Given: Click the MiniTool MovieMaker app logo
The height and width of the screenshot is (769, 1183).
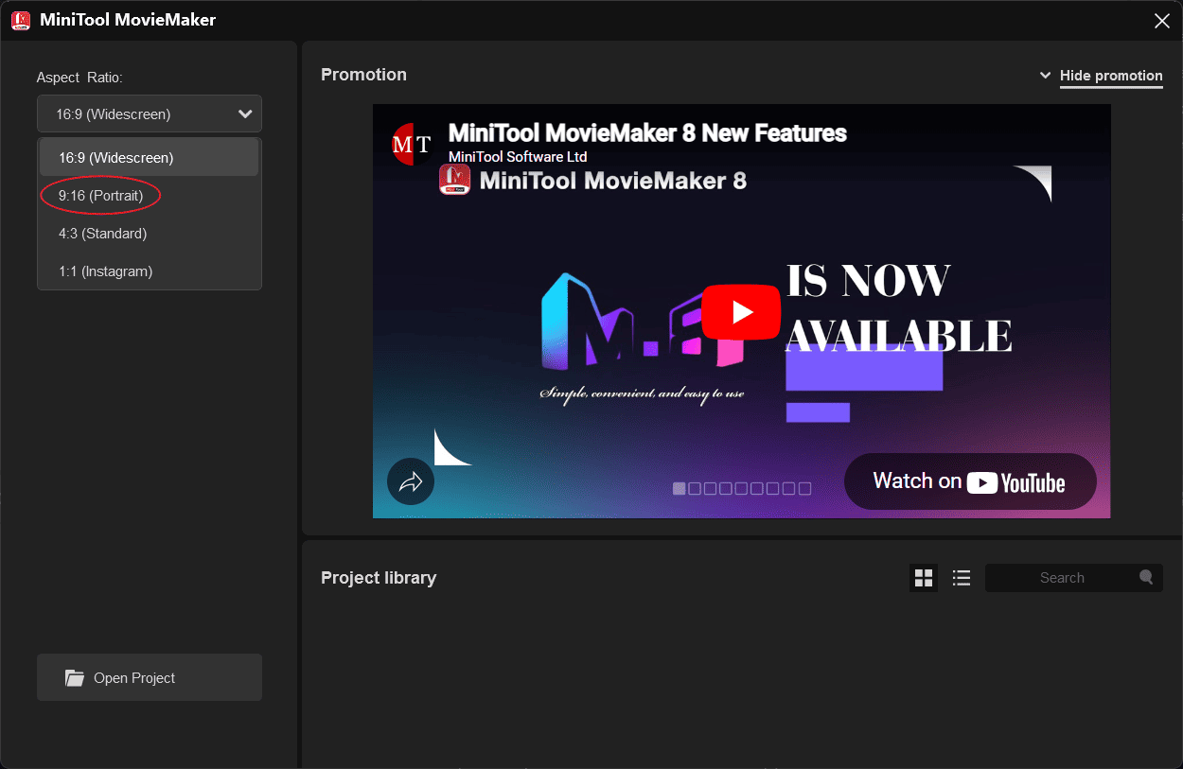Looking at the screenshot, I should pyautogui.click(x=21, y=20).
